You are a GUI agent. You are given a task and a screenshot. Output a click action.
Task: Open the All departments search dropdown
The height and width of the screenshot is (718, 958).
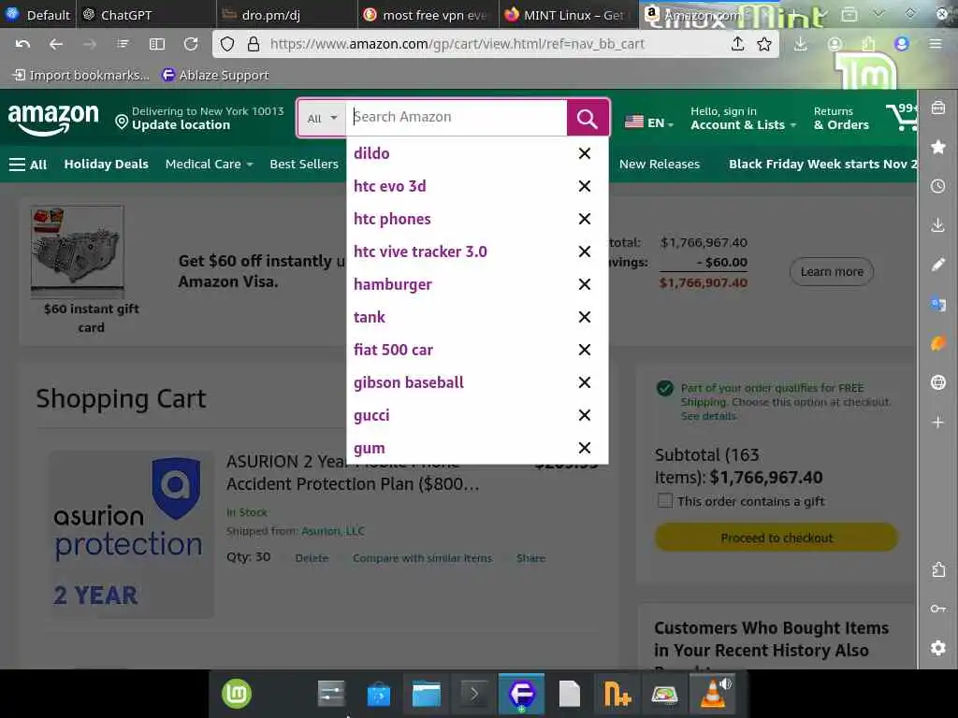coord(322,118)
